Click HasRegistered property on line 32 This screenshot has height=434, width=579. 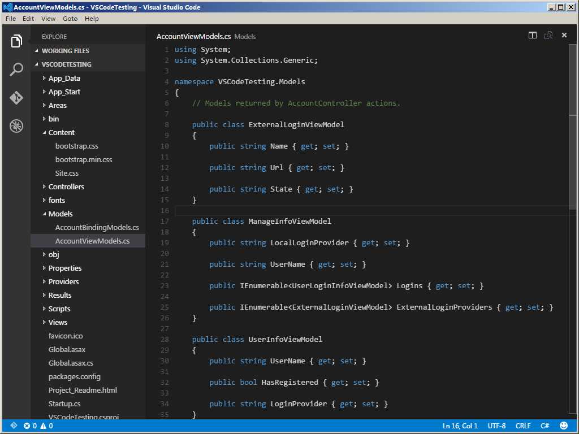click(290, 383)
